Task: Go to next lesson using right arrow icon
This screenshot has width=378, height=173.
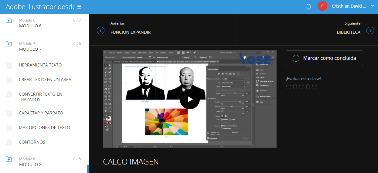Action: point(370,31)
